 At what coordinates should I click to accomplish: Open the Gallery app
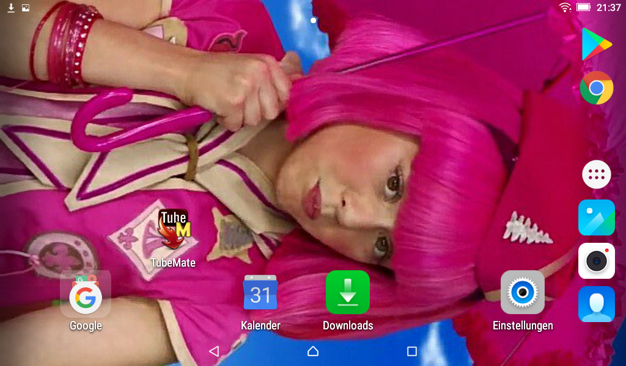(x=597, y=217)
